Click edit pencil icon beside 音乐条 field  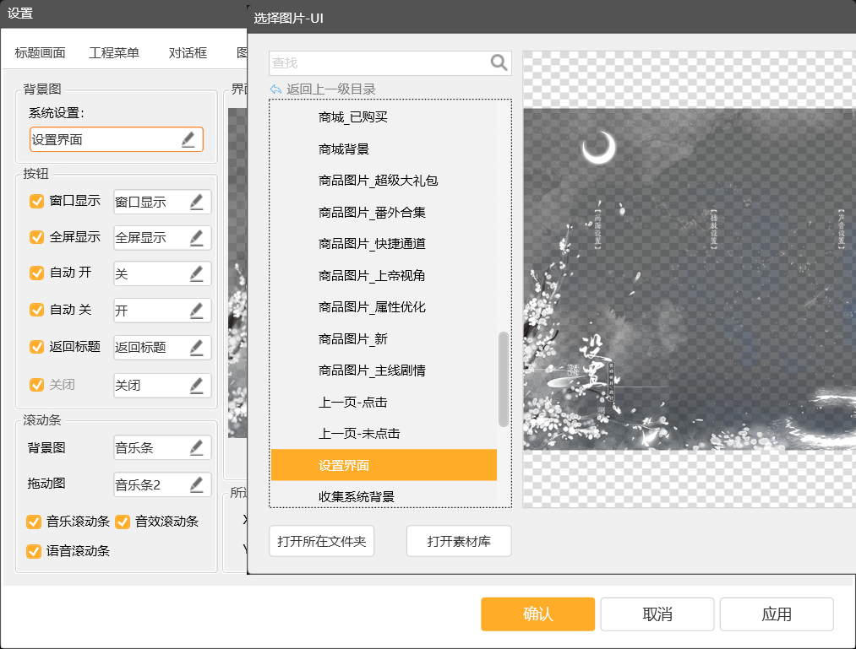(196, 448)
